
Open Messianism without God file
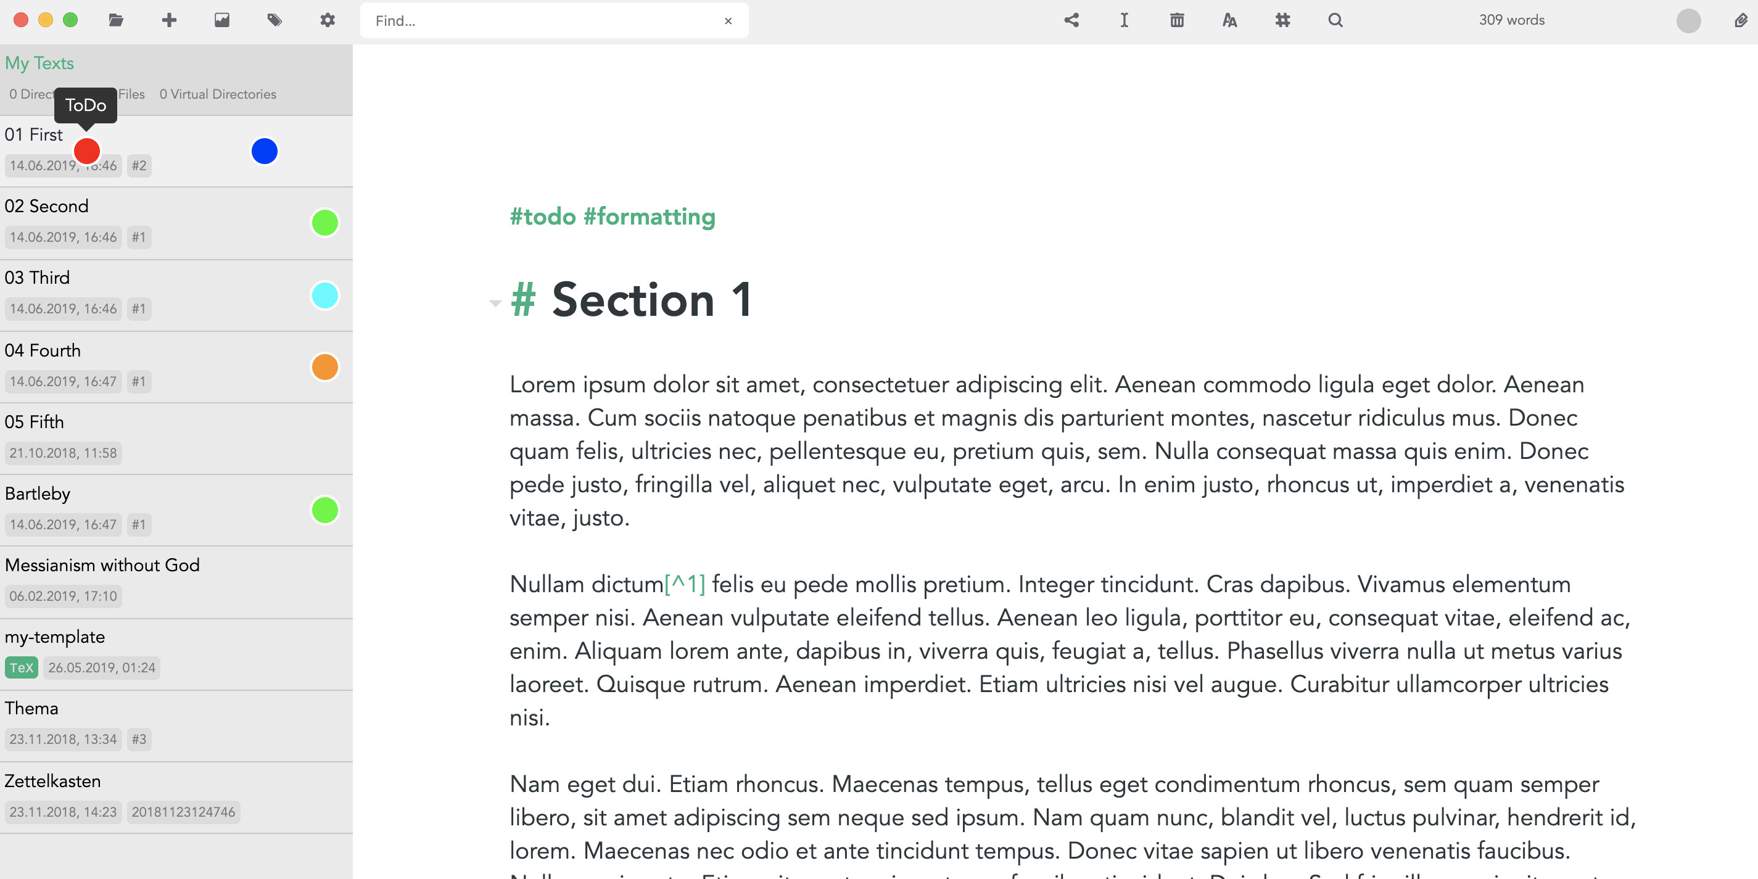click(176, 582)
